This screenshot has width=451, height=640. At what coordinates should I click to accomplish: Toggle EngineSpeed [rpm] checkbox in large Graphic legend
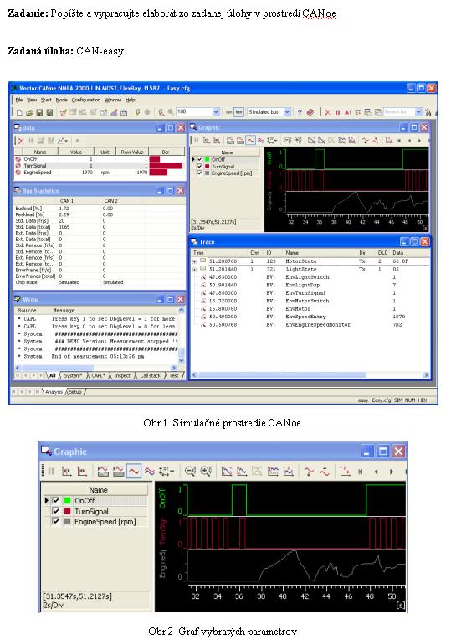[56, 521]
